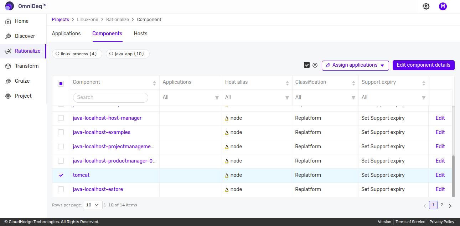Switch to the Hosts tab
460x226 pixels.
(141, 34)
